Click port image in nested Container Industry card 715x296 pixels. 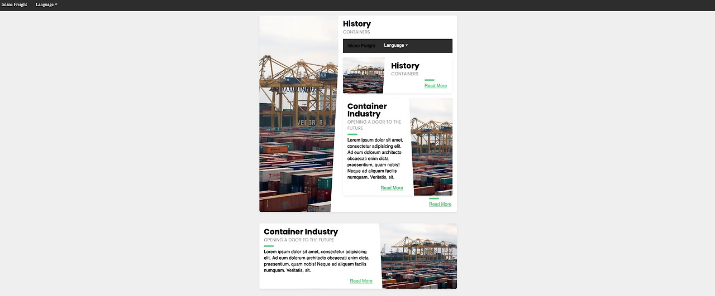click(x=431, y=147)
